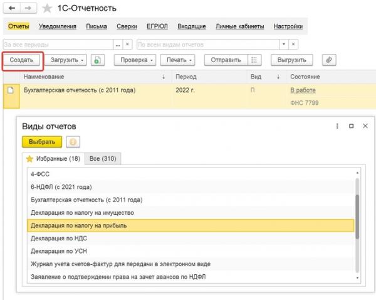Image resolution: width=376 pixels, height=300 pixels.
Task: Sort by the arrow next to Вид column
Action: pos(278,77)
